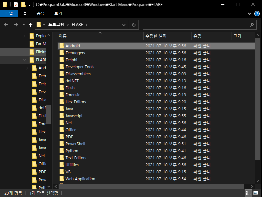Sort by 수정한 날짜 column header
This screenshot has height=197, width=262.
[156, 36]
